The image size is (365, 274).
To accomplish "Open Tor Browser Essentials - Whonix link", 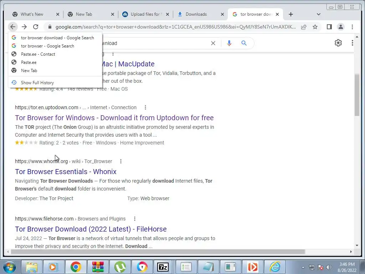I will [66, 172].
